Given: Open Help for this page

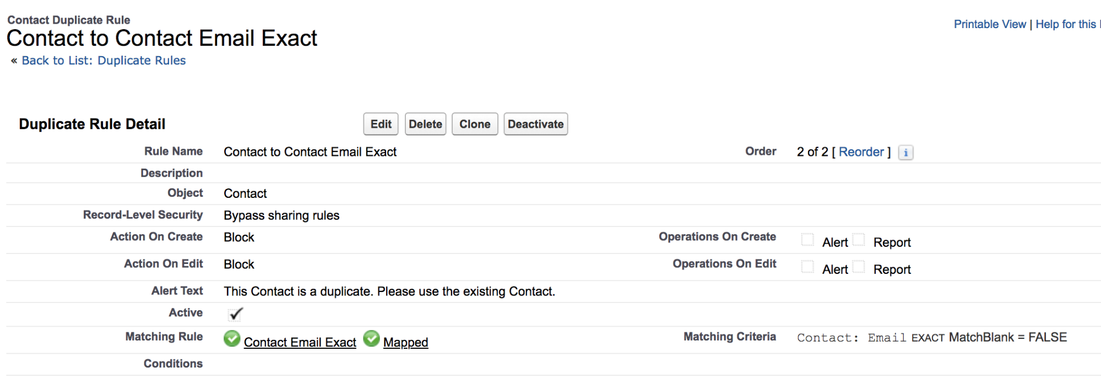Looking at the screenshot, I should pos(1067,24).
